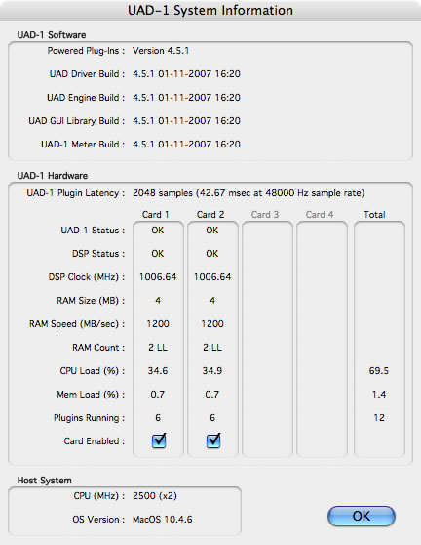Click Card 1 Plugins Running value '6'
This screenshot has height=545, width=421.
(158, 417)
